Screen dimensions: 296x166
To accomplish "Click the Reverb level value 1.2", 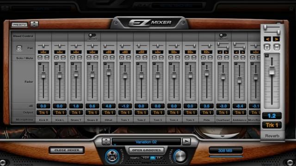I will point(272,116).
